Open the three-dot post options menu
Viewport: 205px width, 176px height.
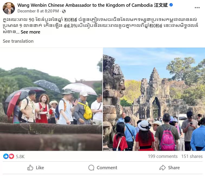197,8
